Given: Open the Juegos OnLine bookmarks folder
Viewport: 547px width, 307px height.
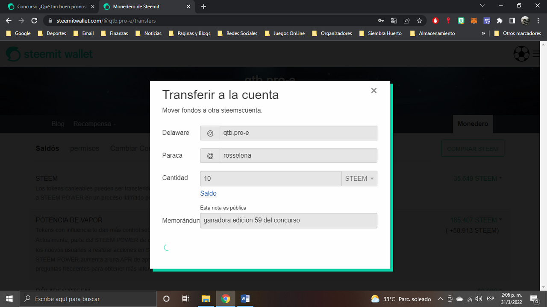Looking at the screenshot, I should point(285,33).
